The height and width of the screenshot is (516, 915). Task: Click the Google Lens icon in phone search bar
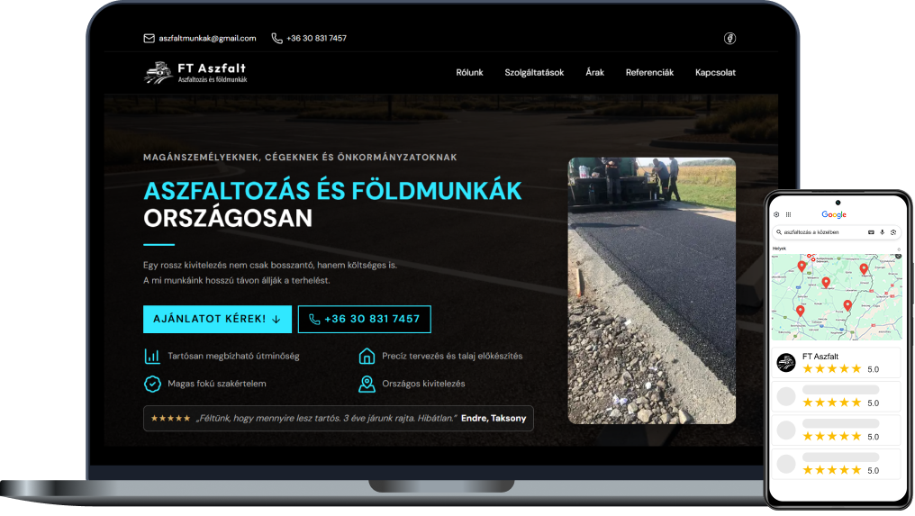(892, 232)
